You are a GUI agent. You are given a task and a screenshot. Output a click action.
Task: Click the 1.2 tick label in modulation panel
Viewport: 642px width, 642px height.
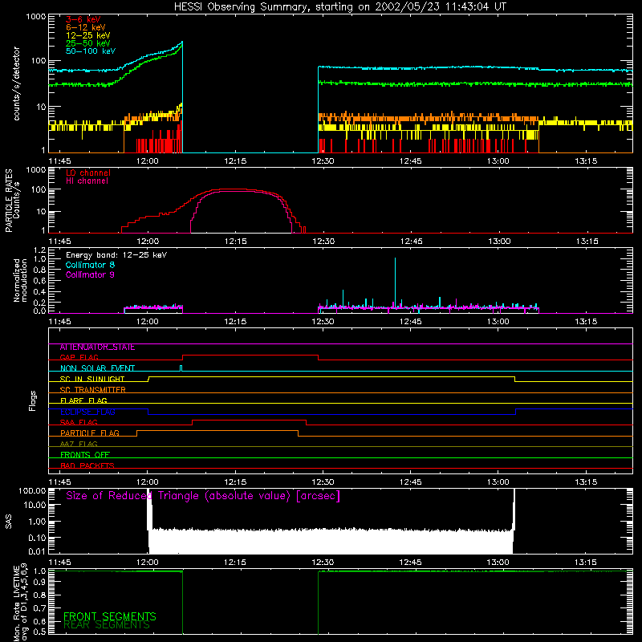point(40,250)
